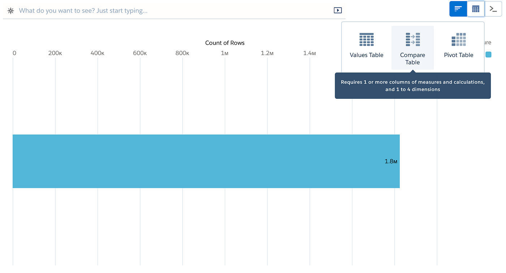506x273 pixels.
Task: Select Compare Table from the panel
Action: pos(412,48)
